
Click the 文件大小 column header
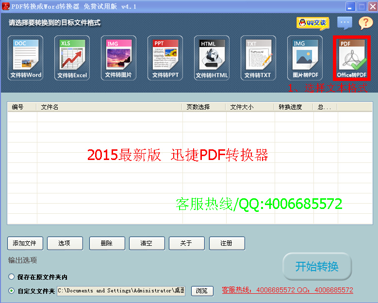point(250,107)
